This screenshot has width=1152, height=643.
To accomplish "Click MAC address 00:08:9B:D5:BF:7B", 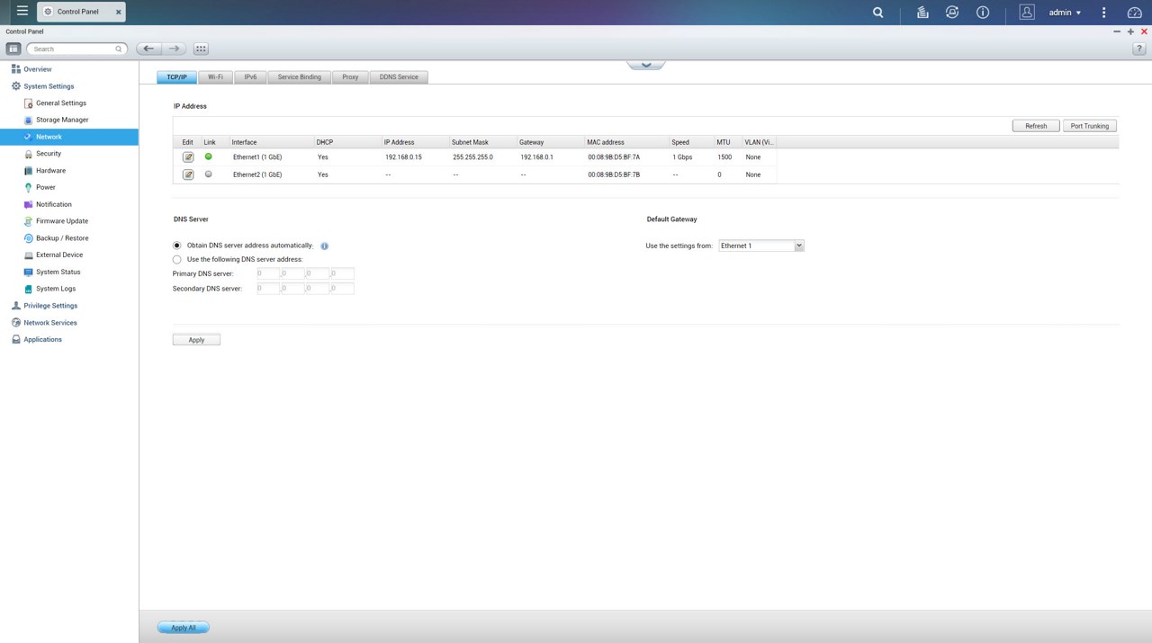I will coord(614,174).
